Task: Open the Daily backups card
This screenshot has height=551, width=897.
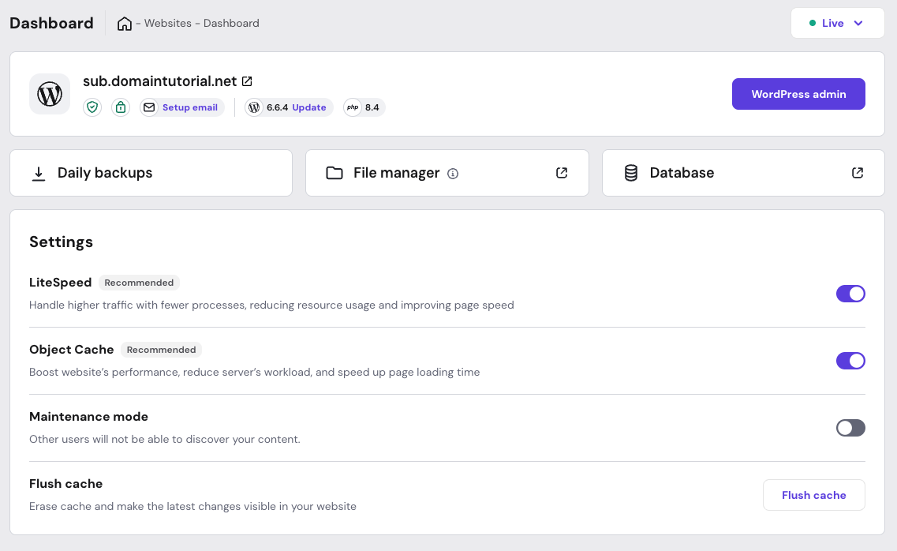Action: pos(151,173)
